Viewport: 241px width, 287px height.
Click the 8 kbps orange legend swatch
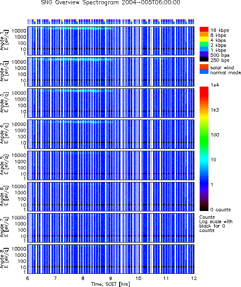click(x=204, y=34)
